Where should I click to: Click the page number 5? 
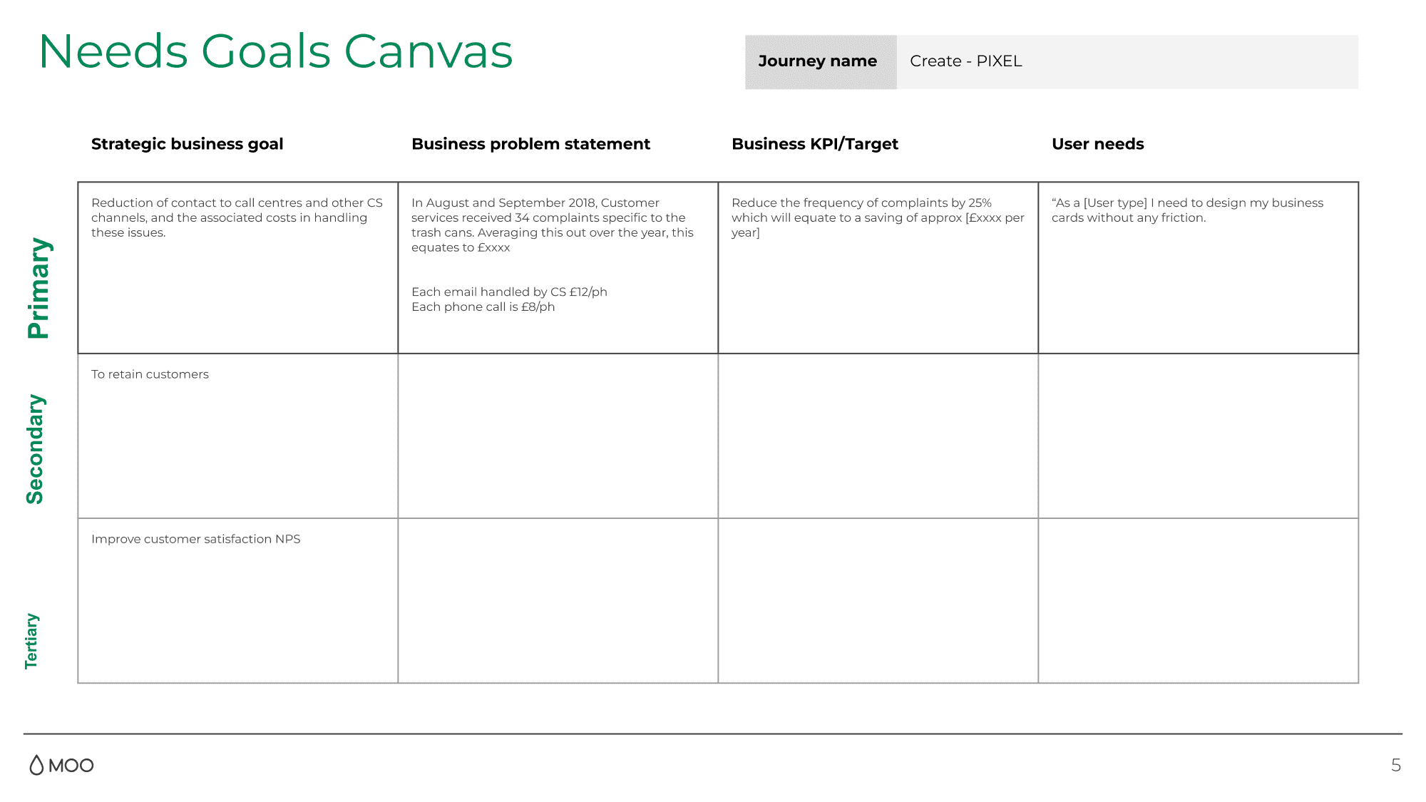1395,765
